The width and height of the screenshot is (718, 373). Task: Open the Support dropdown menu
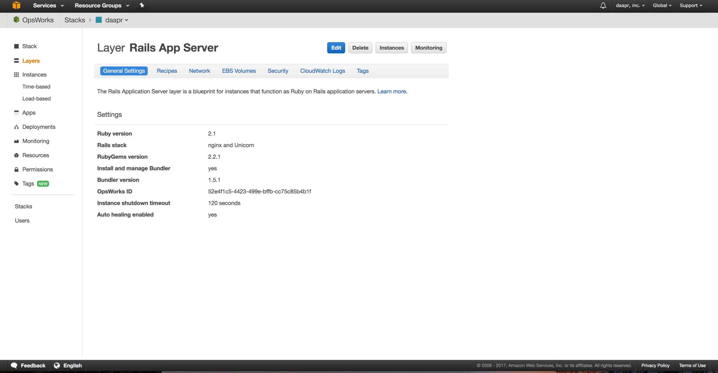coord(691,5)
